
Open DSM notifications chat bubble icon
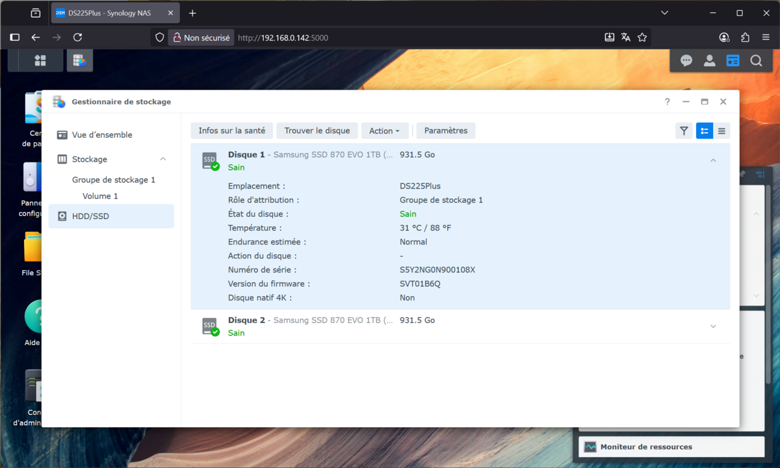click(686, 60)
